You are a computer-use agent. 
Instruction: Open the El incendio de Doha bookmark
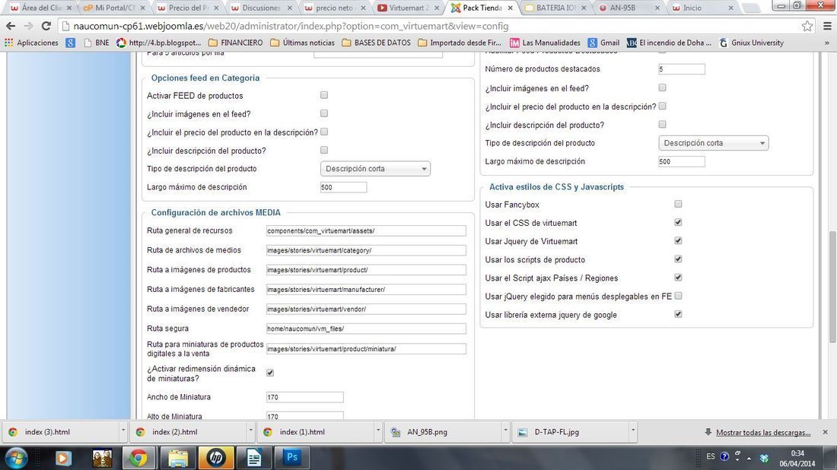tap(669, 43)
